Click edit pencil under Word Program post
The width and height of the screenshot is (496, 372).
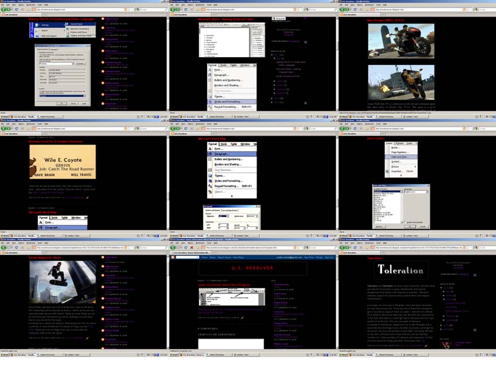click(242, 317)
